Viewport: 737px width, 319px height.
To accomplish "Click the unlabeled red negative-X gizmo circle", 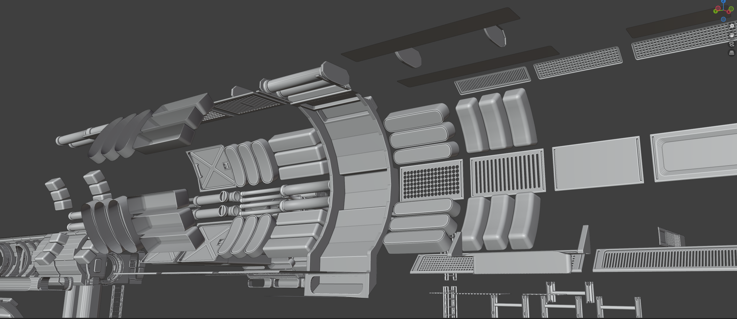I will click(718, 8).
